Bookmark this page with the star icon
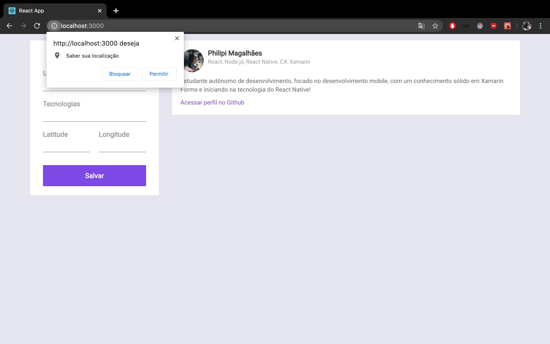Screen dimensions: 550x344 435,26
